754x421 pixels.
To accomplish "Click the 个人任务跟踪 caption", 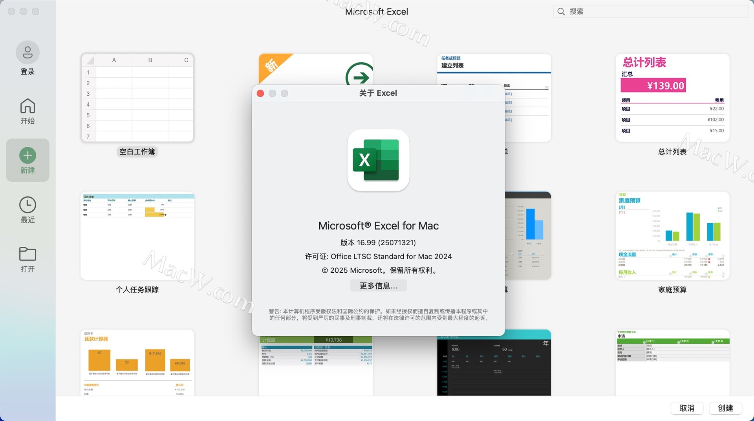I will click(x=137, y=290).
